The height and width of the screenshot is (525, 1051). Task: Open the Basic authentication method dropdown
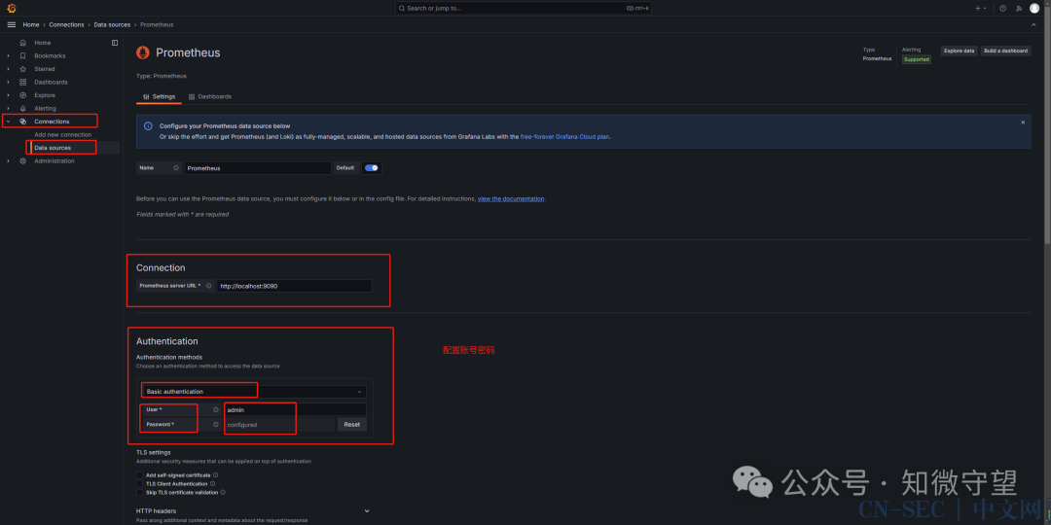(254, 391)
